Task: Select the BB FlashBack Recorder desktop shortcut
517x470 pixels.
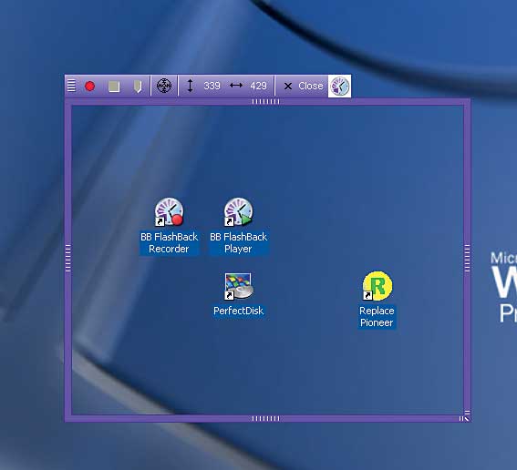Action: [x=169, y=212]
